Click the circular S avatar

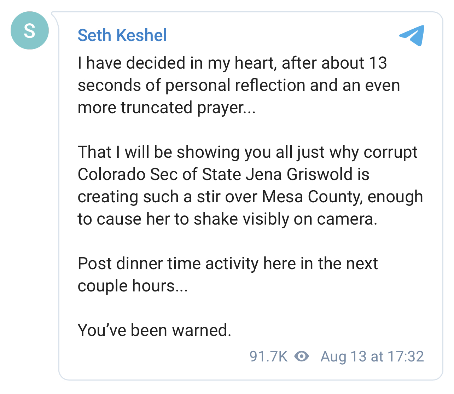coord(30,30)
